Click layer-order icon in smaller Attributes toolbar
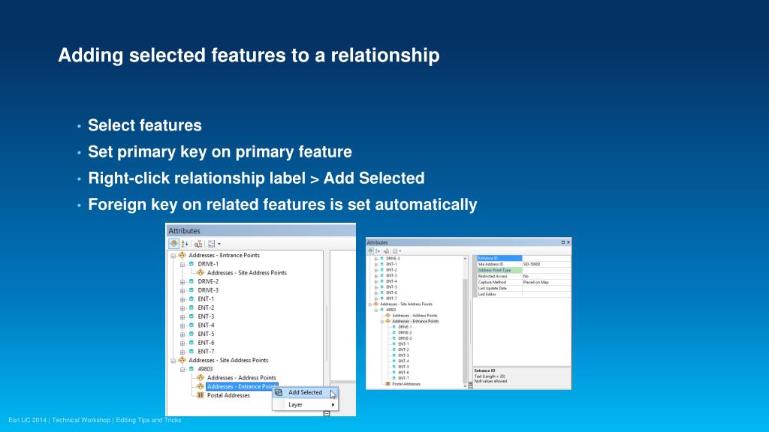 point(370,250)
